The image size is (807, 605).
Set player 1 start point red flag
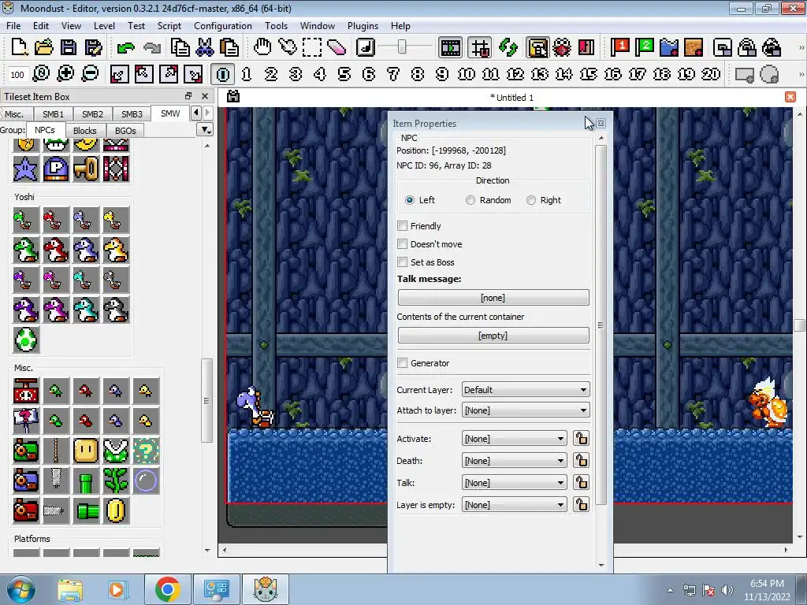pyautogui.click(x=620, y=47)
